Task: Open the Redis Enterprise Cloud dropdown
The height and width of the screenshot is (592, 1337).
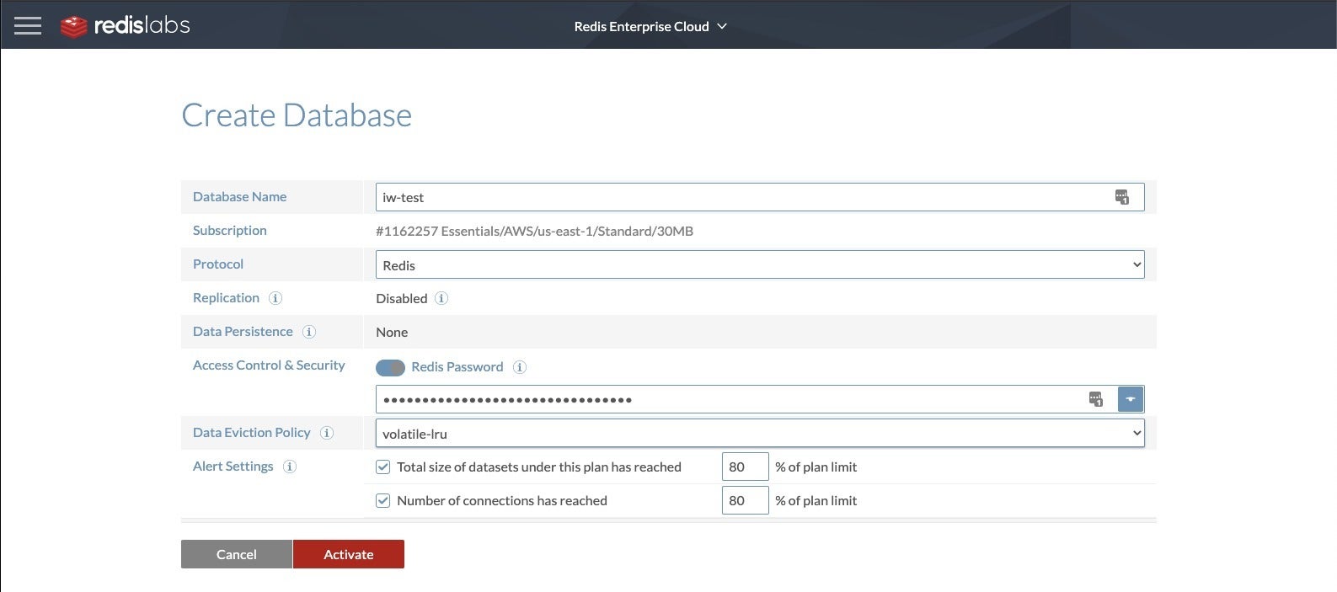Action: (x=650, y=26)
